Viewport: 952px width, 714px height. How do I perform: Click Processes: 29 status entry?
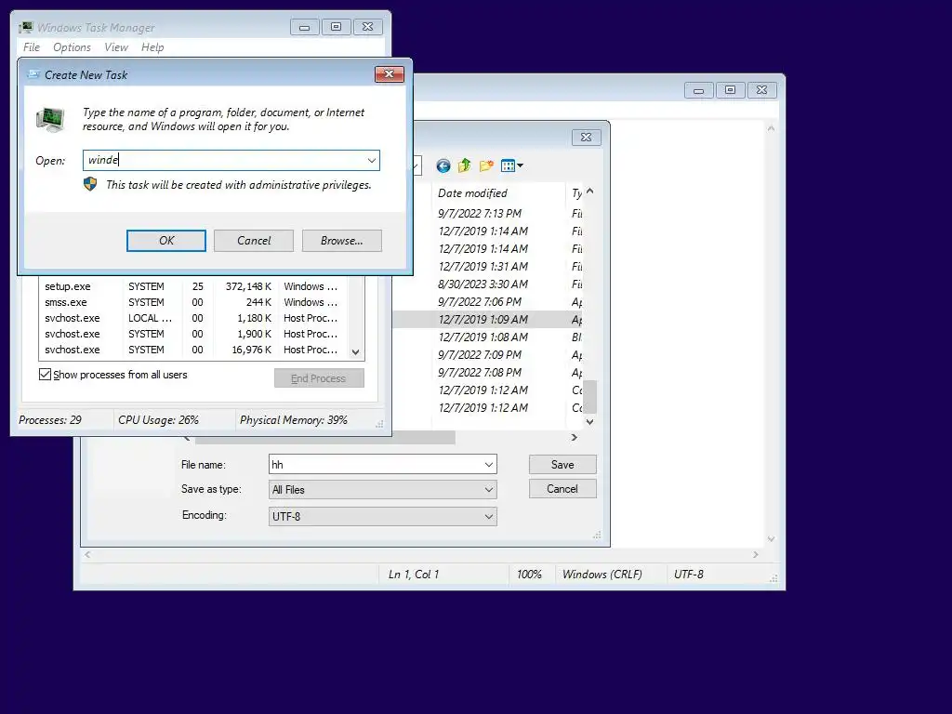(50, 419)
